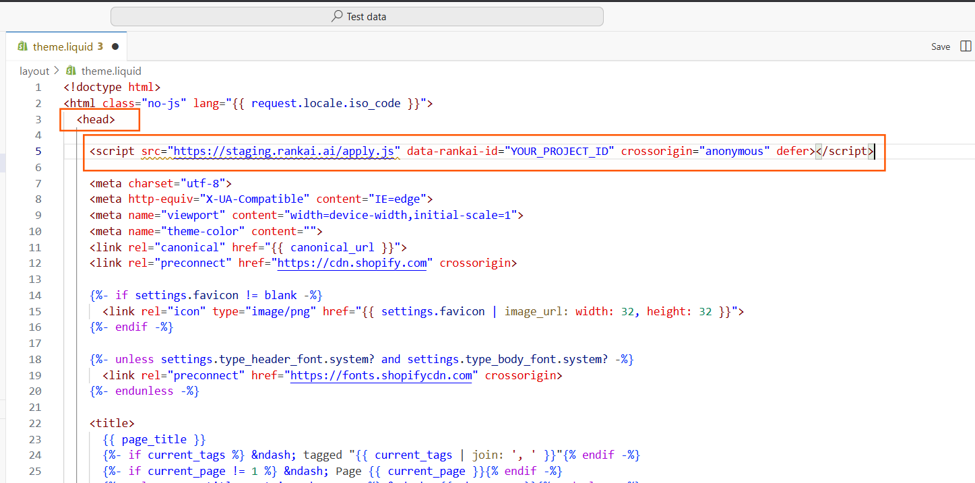Click the Shopify icon in the theme.liquid tab
Screen dimensions: 975x483
[x=22, y=46]
